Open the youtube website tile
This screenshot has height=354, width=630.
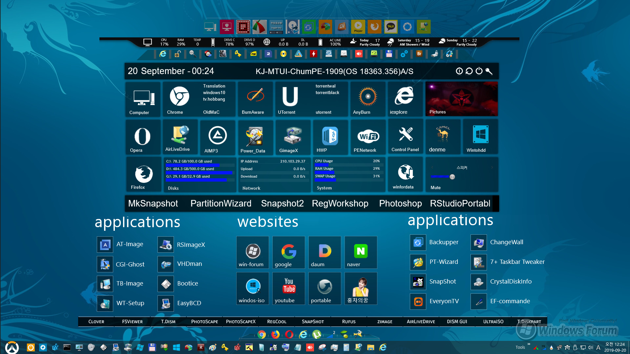288,288
